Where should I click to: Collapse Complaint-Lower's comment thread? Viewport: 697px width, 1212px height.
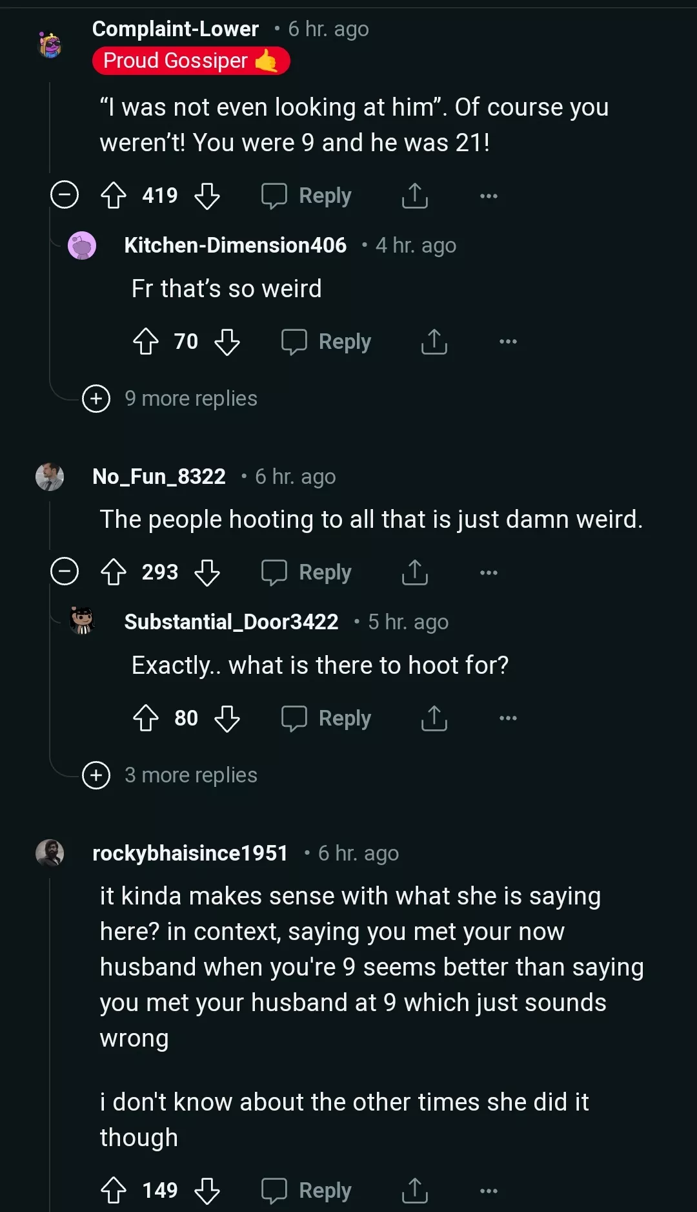click(x=64, y=195)
